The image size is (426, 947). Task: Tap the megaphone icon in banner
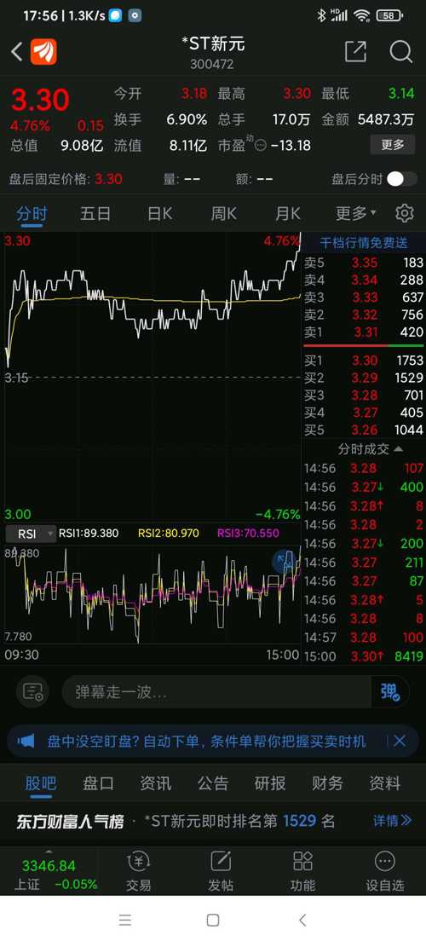[26, 741]
